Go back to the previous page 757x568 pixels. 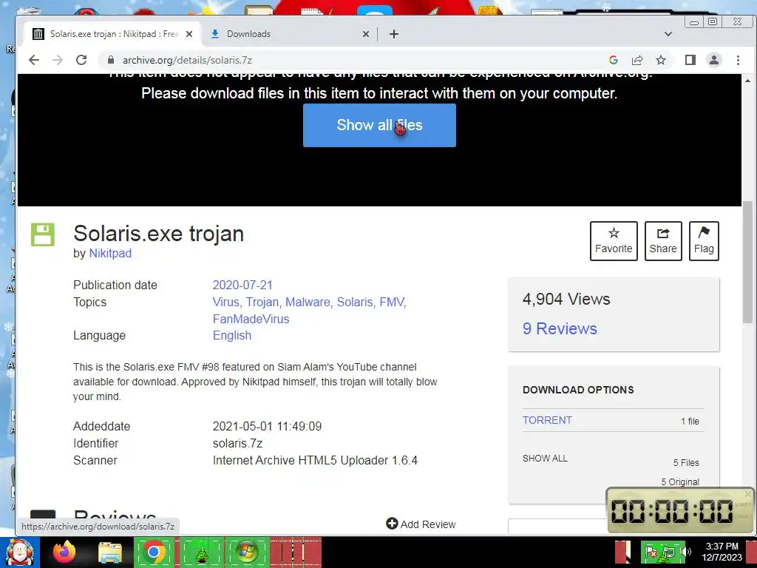coord(33,60)
